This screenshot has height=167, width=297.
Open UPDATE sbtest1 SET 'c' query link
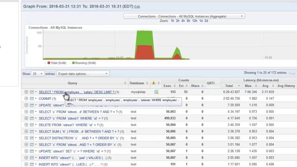[x=72, y=151]
